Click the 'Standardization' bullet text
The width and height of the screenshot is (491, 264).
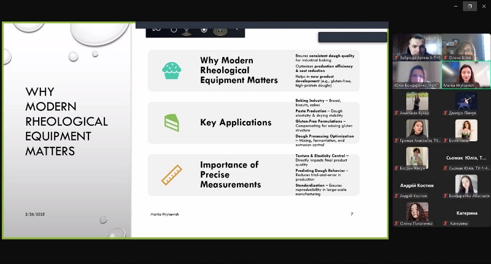[321, 190]
